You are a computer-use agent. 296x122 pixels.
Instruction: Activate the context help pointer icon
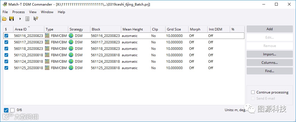pos(36,19)
